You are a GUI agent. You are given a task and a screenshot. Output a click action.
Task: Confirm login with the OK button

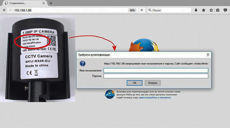135,83
